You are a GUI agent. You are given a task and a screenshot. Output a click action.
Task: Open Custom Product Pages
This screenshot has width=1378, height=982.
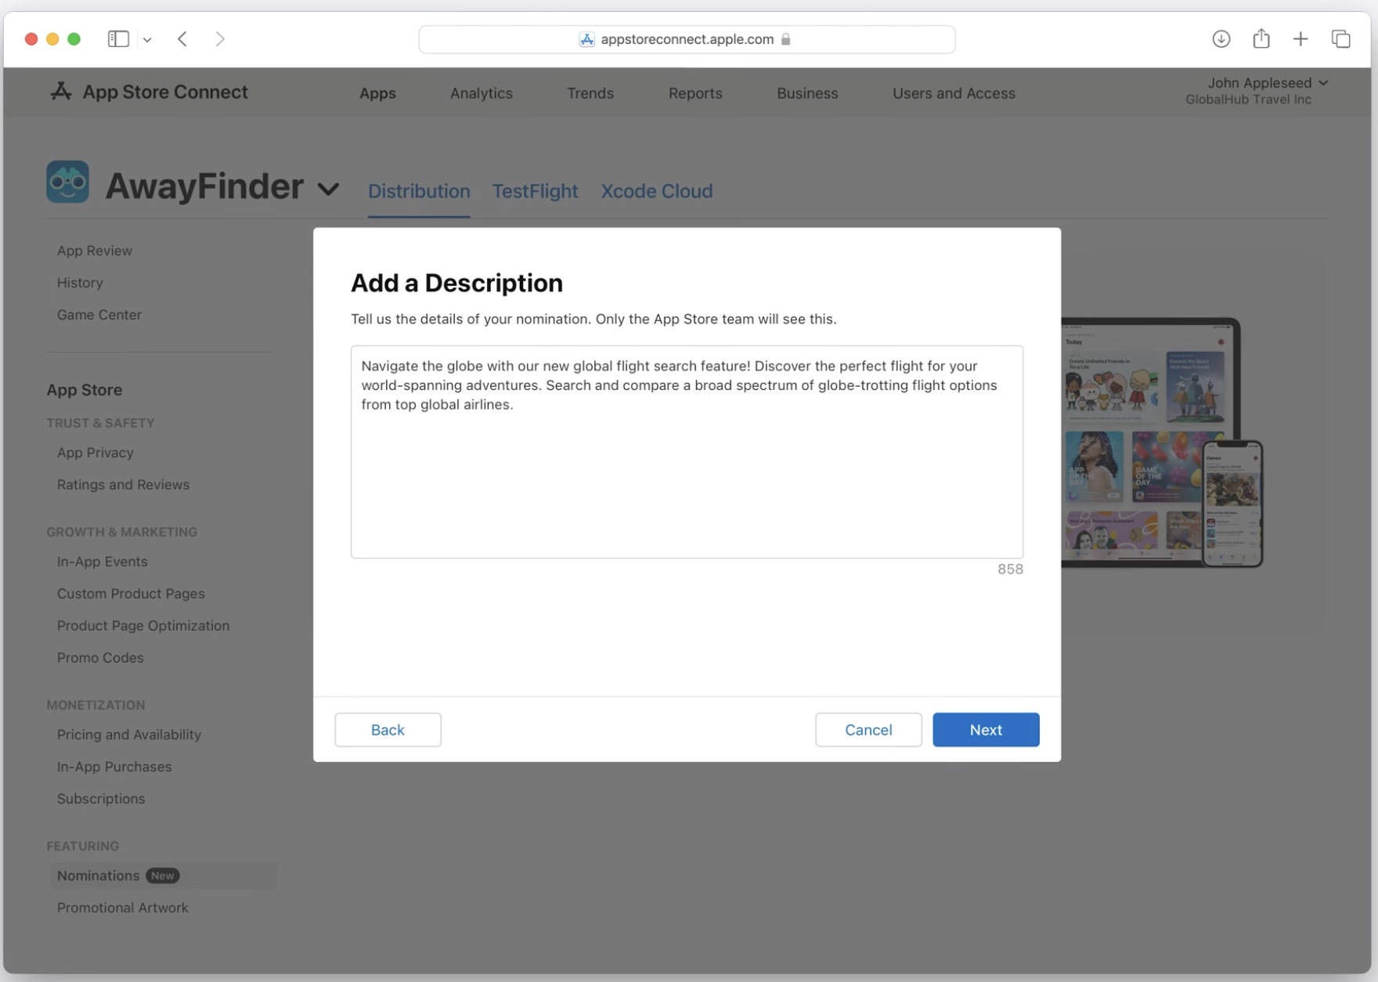(131, 594)
